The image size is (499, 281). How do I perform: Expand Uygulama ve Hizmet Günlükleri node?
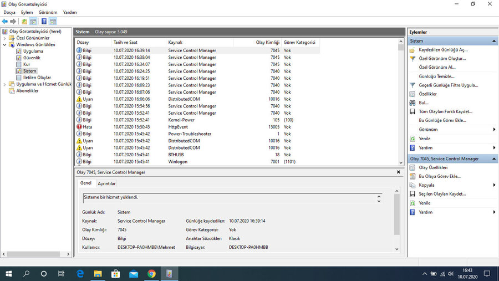(x=5, y=84)
